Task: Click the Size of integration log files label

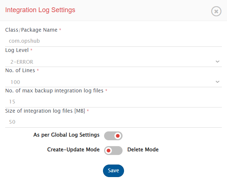Action: point(45,110)
